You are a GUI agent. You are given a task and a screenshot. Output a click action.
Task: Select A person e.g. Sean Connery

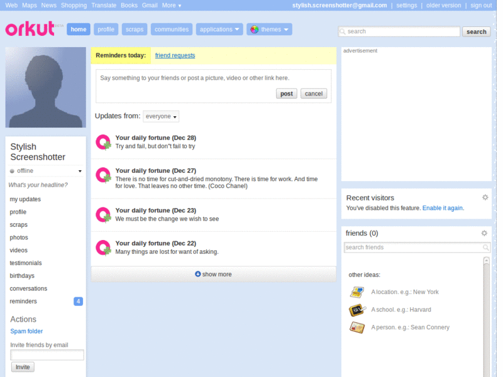coord(411,327)
